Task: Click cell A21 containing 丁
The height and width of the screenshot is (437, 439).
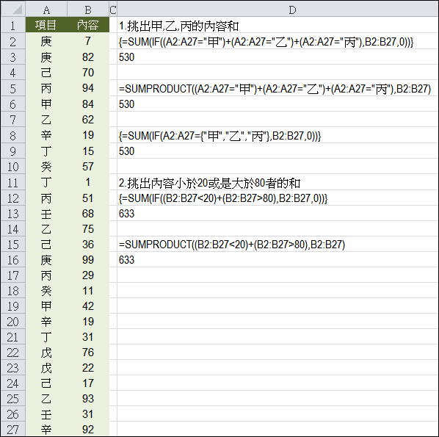Action: [46, 336]
